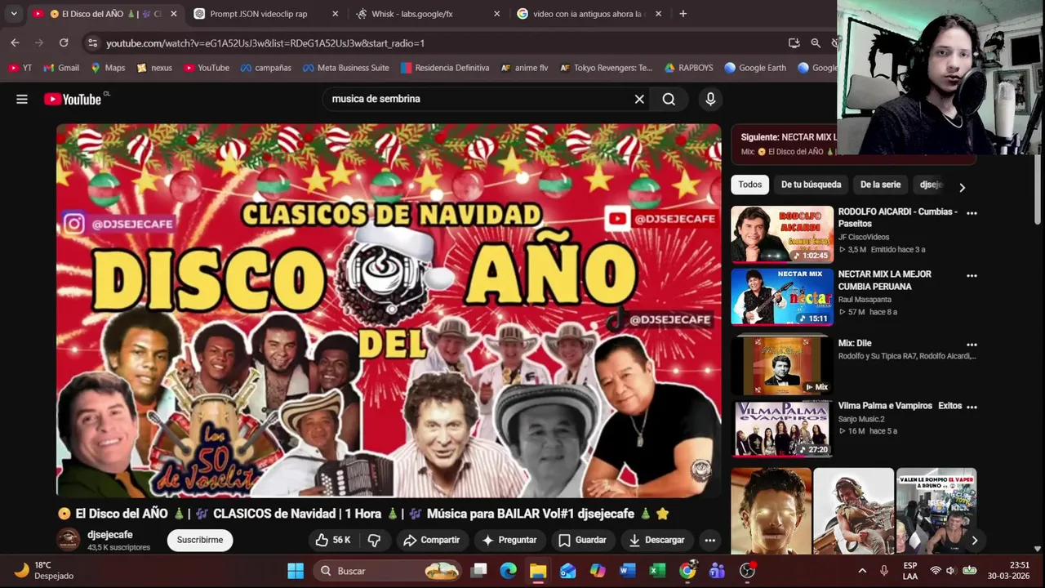1045x588 pixels.
Task: Open the YouTube hamburger guide menu
Action: (22, 99)
